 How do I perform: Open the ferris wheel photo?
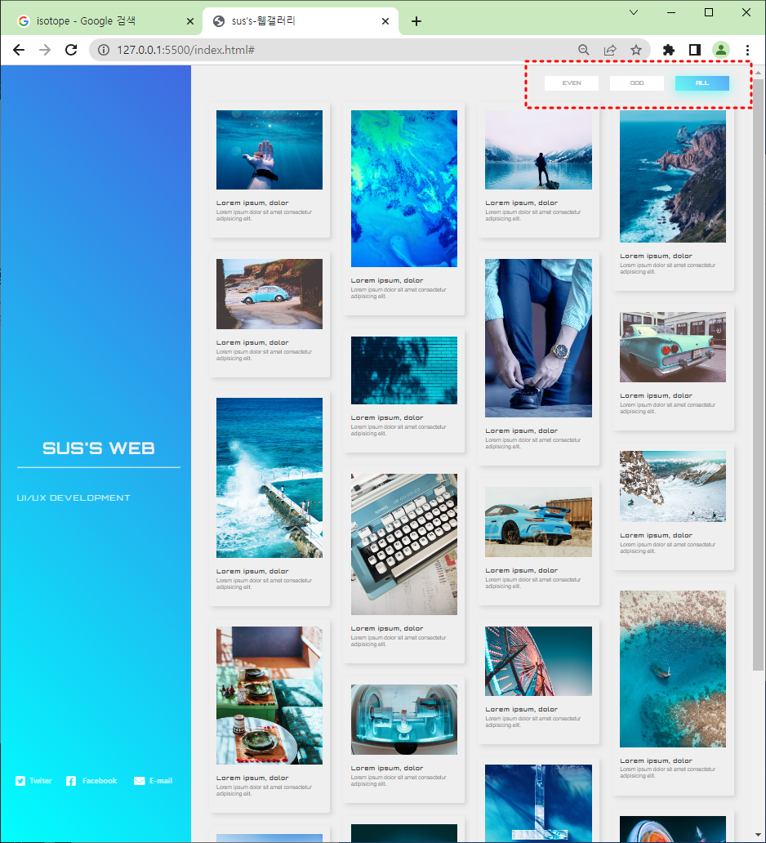pos(538,661)
